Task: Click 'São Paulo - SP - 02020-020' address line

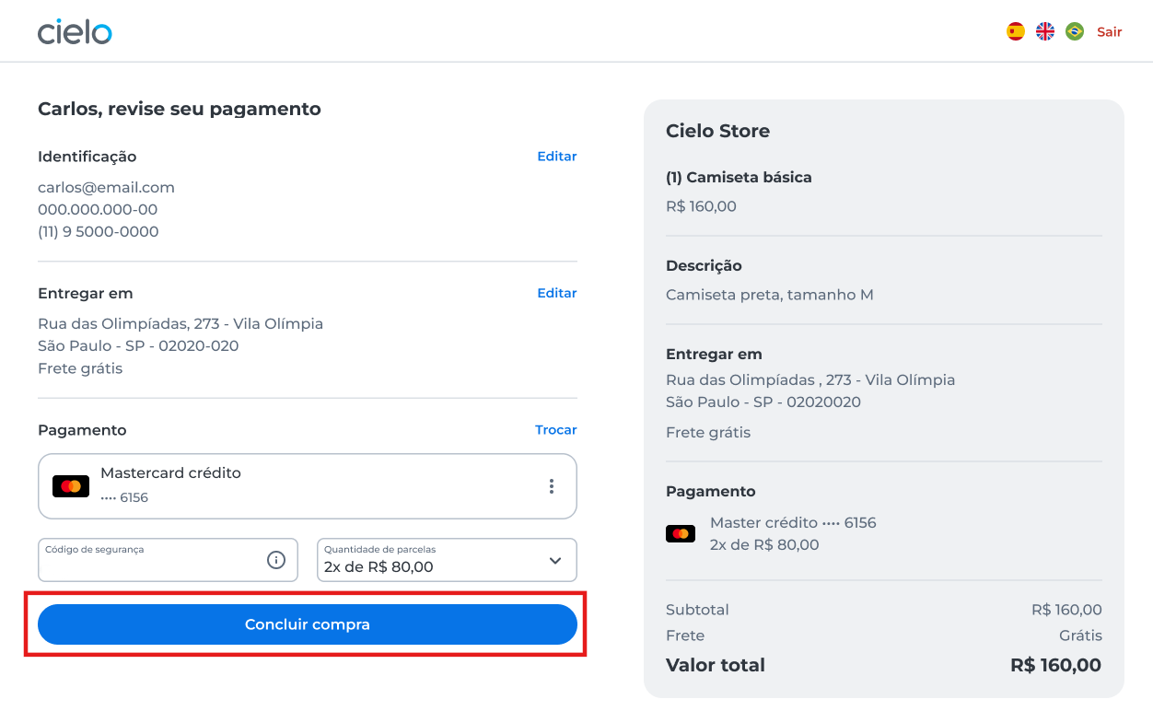Action: pyautogui.click(x=138, y=346)
